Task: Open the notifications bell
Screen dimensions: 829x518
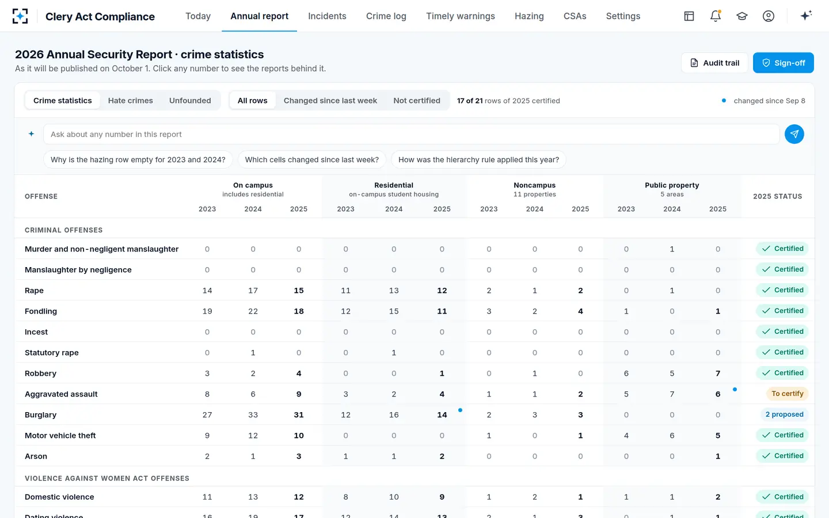Action: pos(716,16)
